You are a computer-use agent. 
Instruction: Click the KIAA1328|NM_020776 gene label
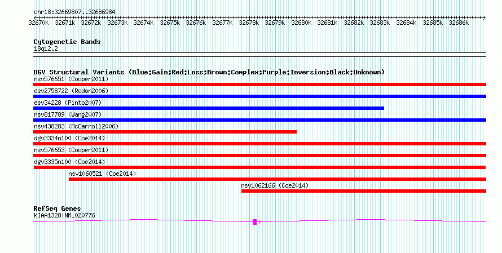click(x=64, y=216)
